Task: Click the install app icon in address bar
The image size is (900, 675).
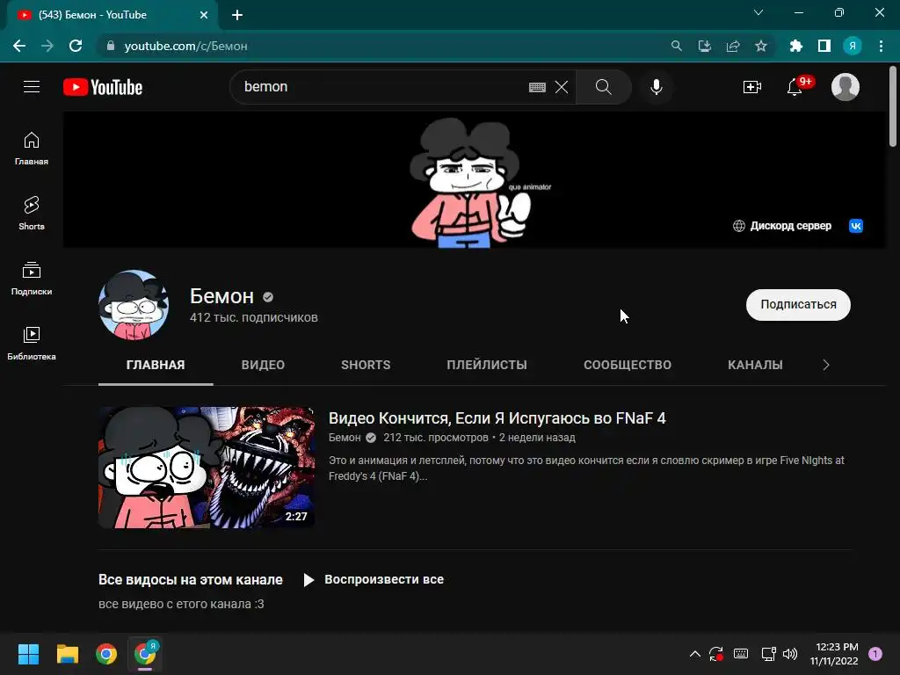Action: tap(705, 46)
